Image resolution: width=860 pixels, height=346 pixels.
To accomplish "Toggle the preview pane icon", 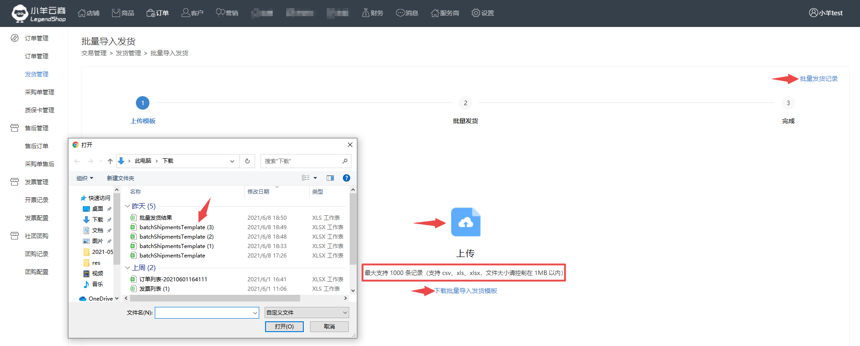I will pos(330,178).
